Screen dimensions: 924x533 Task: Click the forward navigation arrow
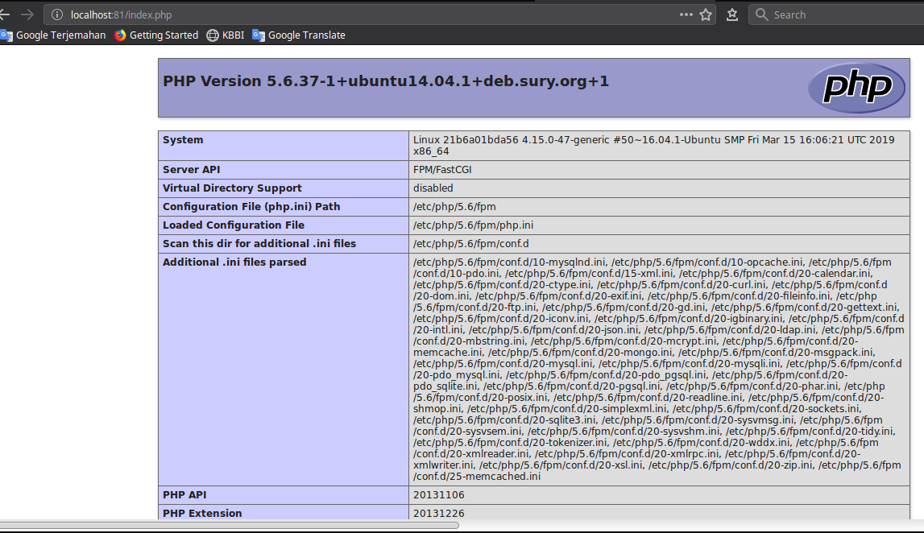pyautogui.click(x=27, y=14)
